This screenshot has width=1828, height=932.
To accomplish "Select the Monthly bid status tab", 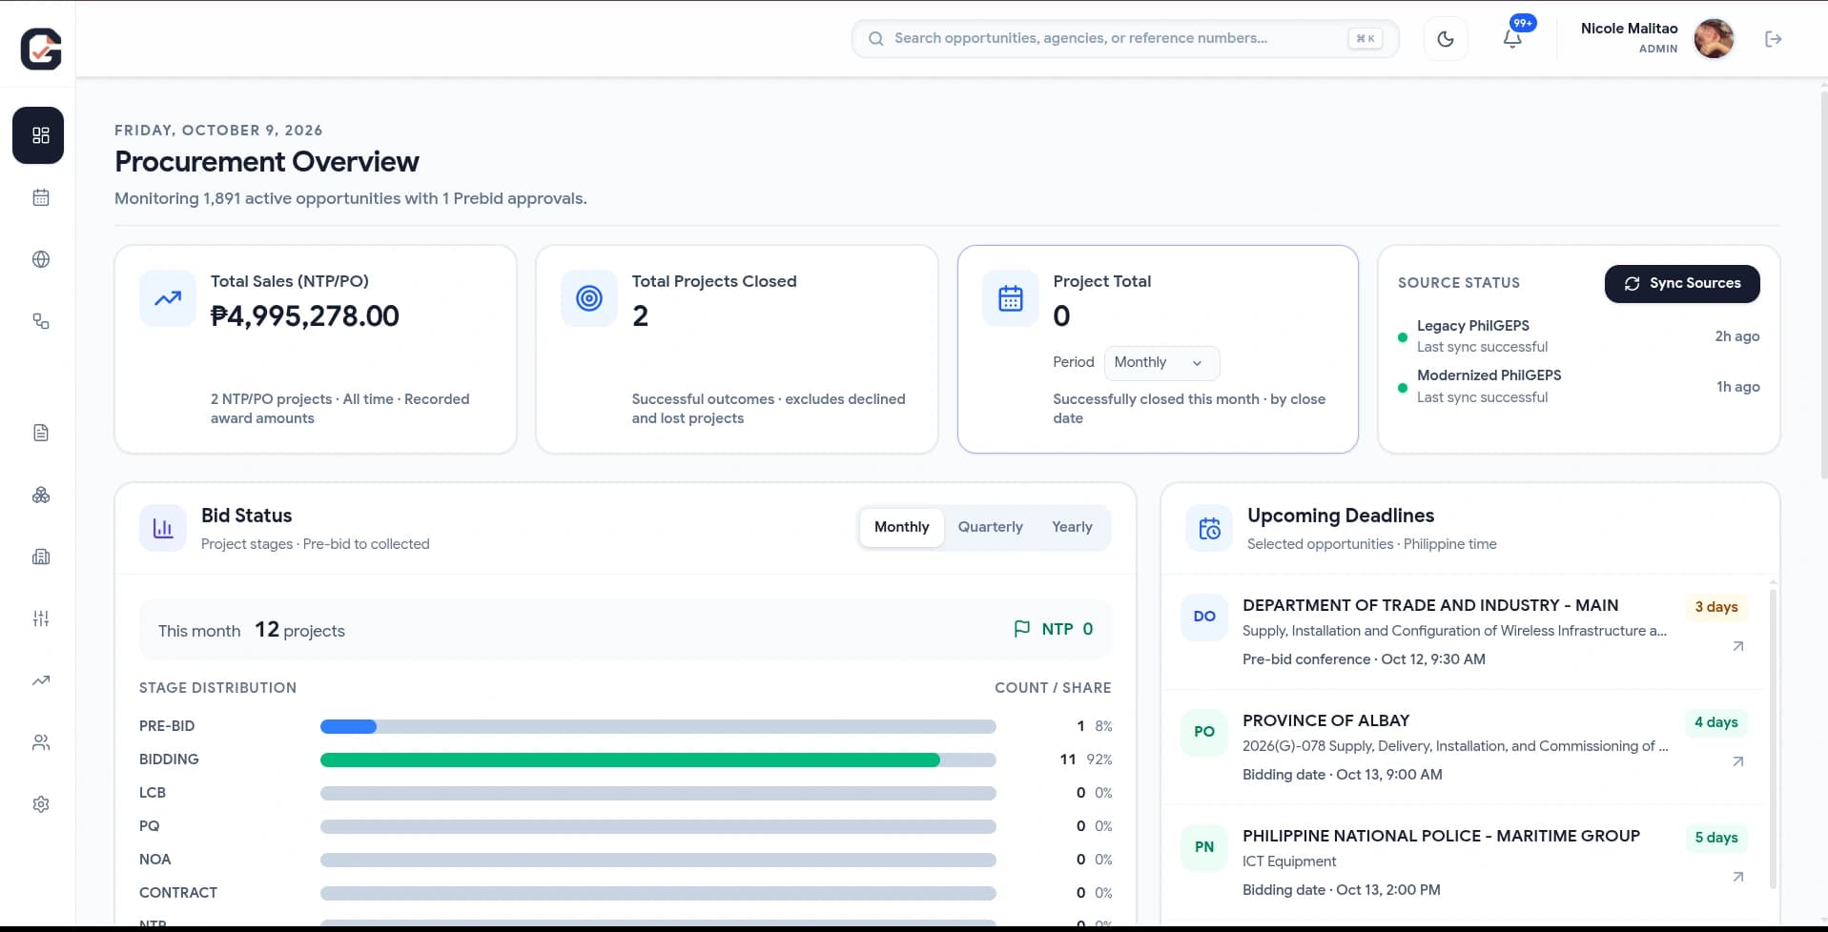I will 901,527.
